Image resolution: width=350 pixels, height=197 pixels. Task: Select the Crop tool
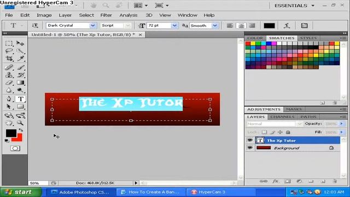(9, 59)
